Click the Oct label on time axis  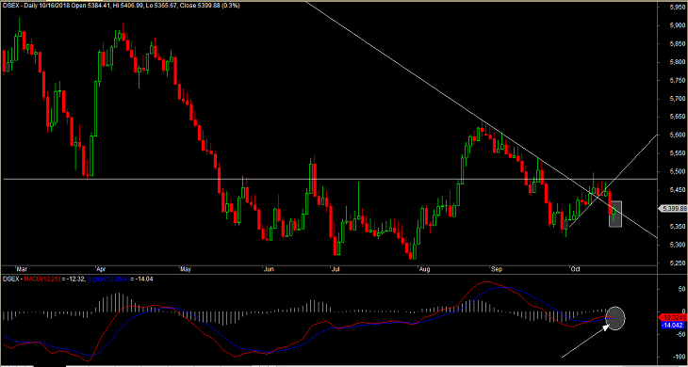point(575,270)
